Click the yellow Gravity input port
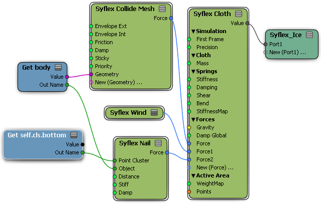 point(189,128)
